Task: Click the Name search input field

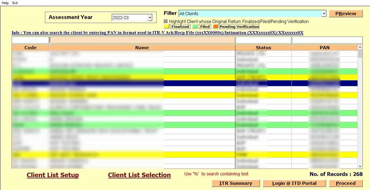Action: 142,40
